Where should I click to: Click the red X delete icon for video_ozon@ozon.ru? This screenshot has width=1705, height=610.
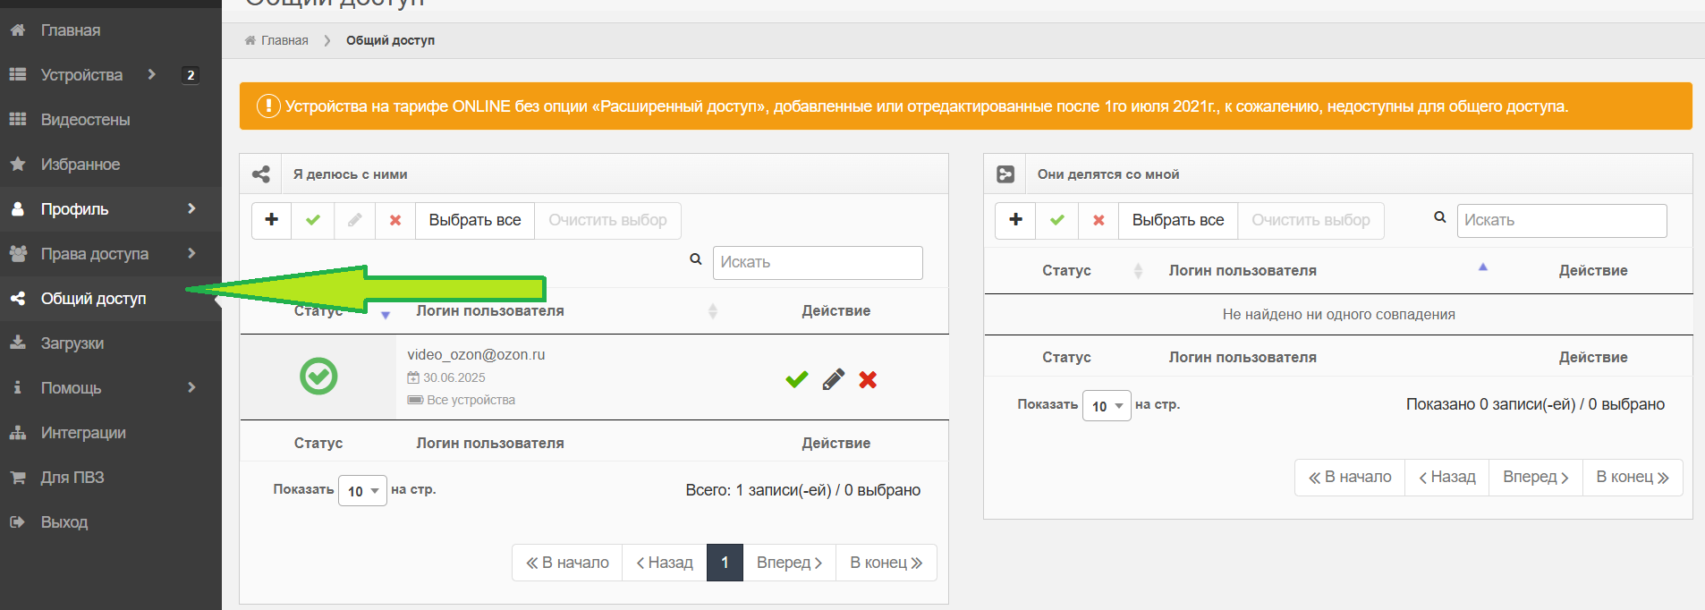867,380
